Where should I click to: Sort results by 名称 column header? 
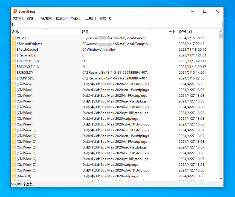[x=46, y=32]
